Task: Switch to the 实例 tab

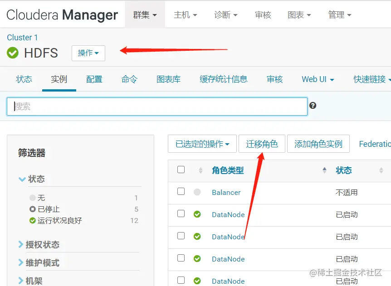Action: click(59, 79)
